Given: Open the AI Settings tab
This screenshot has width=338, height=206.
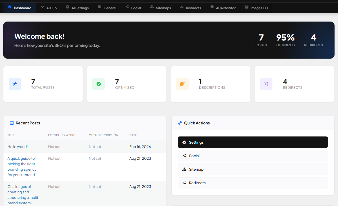Looking at the screenshot, I should [77, 8].
